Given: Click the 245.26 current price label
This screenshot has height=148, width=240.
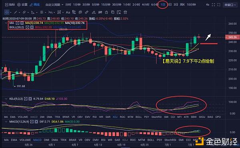Looking at the screenshot, I should point(232,37).
